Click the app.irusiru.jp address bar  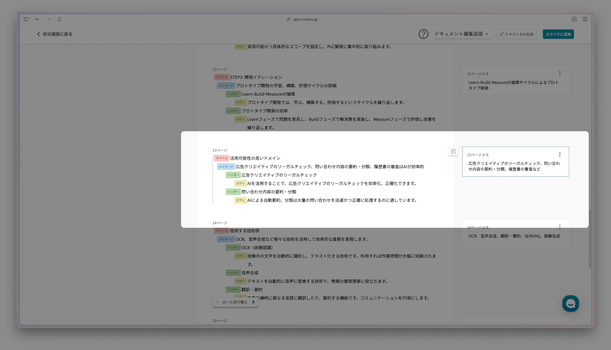click(x=305, y=19)
